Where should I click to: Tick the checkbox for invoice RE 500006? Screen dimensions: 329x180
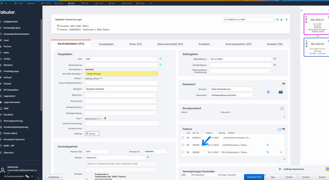[x=183, y=145]
